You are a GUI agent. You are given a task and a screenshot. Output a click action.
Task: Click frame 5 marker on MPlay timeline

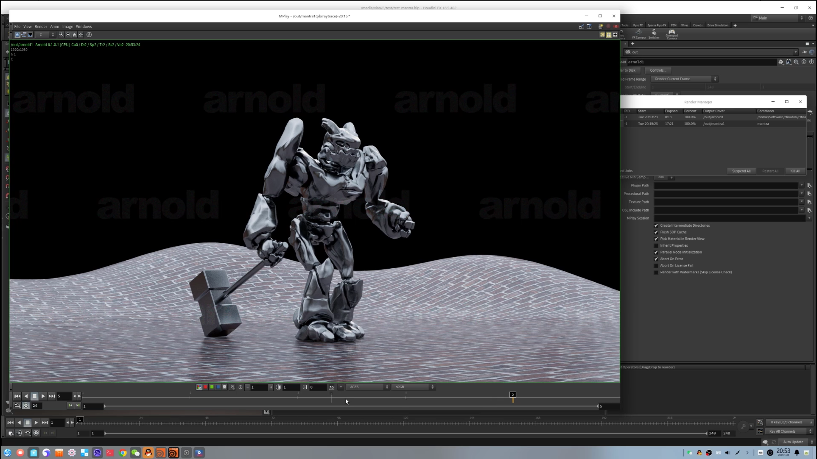[512, 395]
